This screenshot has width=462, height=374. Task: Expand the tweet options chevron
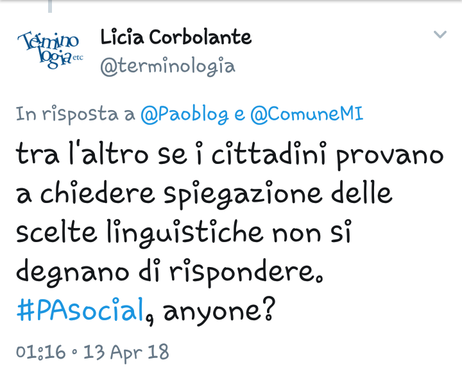pos(440,35)
